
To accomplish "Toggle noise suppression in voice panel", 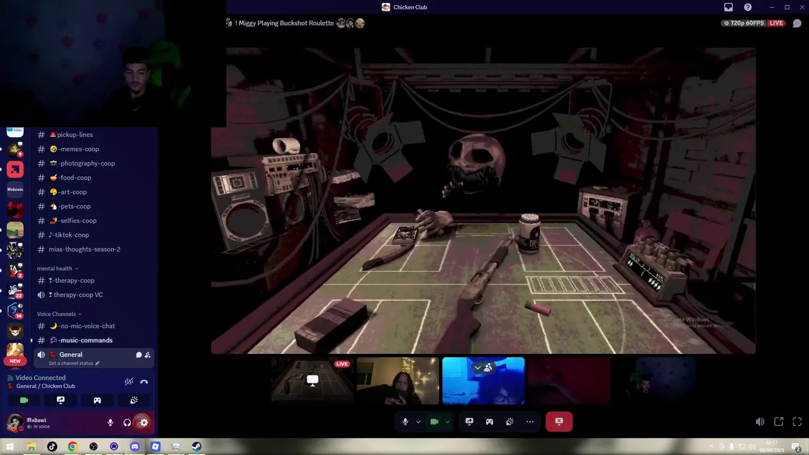I will [129, 382].
